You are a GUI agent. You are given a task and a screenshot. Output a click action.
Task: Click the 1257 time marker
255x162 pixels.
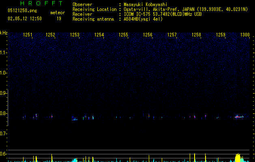click(x=172, y=35)
